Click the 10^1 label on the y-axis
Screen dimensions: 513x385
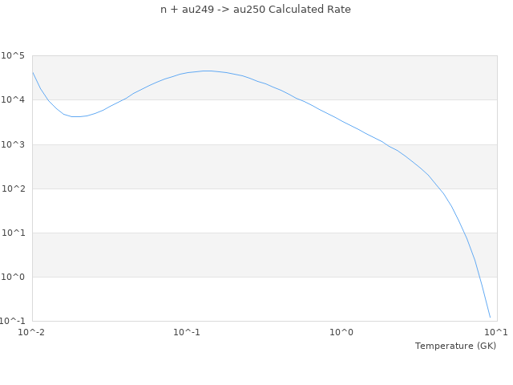pos(14,233)
